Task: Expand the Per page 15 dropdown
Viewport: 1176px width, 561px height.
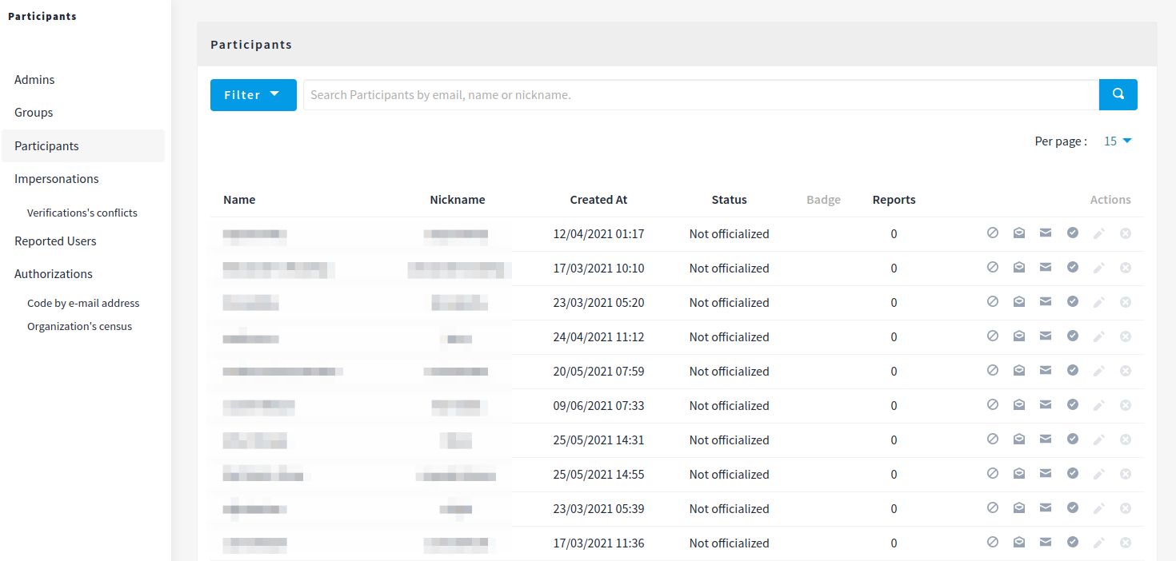Action: coord(1118,141)
